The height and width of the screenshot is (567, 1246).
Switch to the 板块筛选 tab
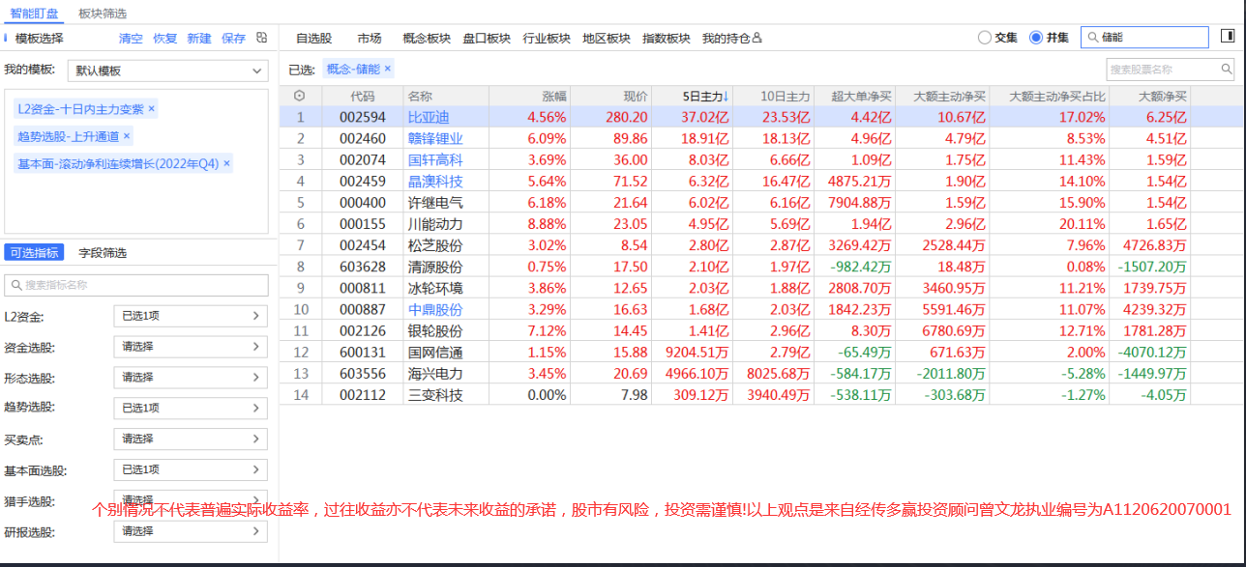click(x=103, y=14)
